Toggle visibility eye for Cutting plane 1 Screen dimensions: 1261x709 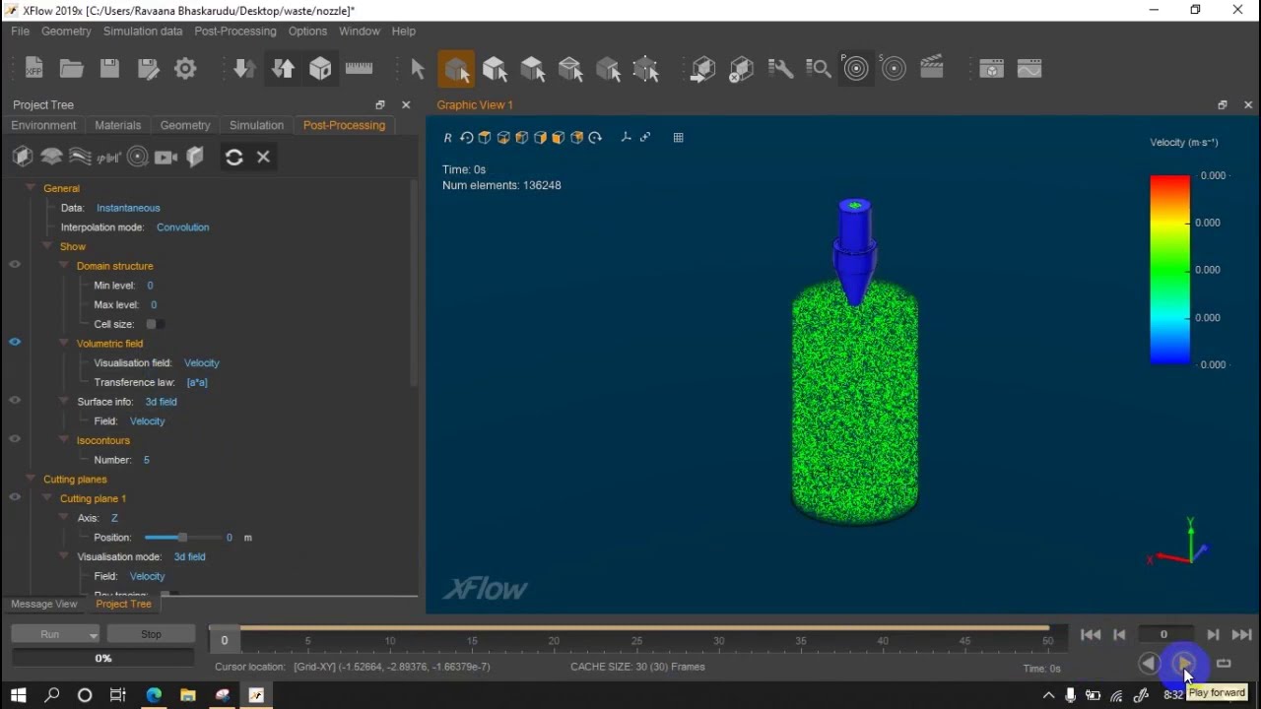[x=15, y=497]
